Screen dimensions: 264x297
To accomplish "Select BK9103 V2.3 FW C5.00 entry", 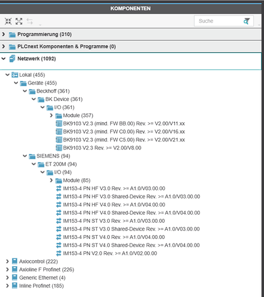I will 124,140.
